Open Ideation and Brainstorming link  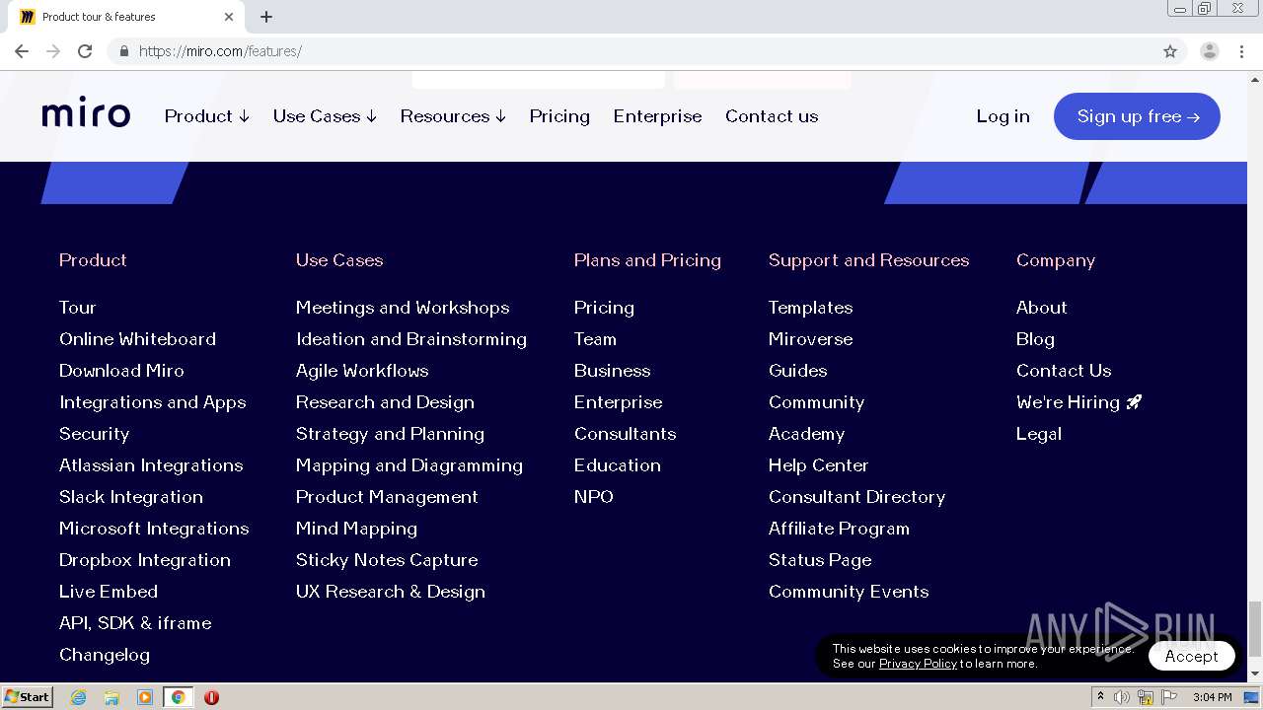(410, 339)
